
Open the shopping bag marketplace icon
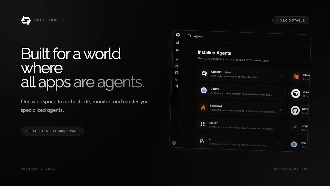176,73
